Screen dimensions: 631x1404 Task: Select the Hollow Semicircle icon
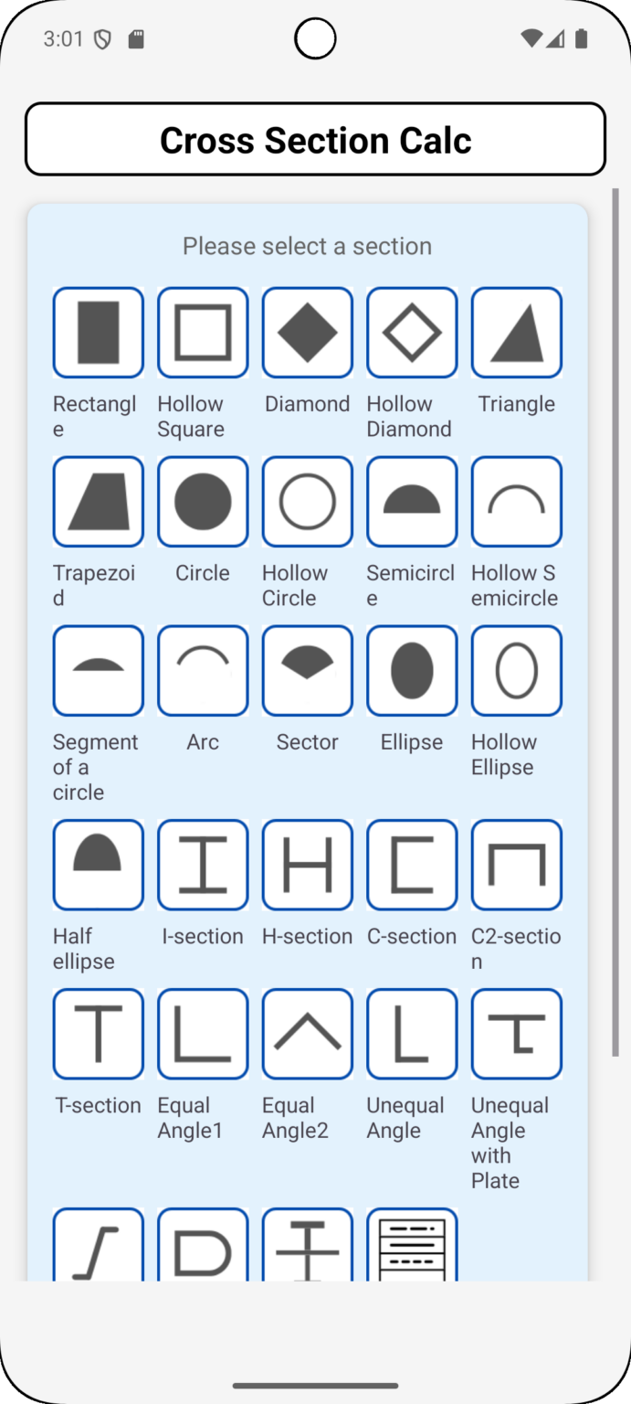coord(516,501)
